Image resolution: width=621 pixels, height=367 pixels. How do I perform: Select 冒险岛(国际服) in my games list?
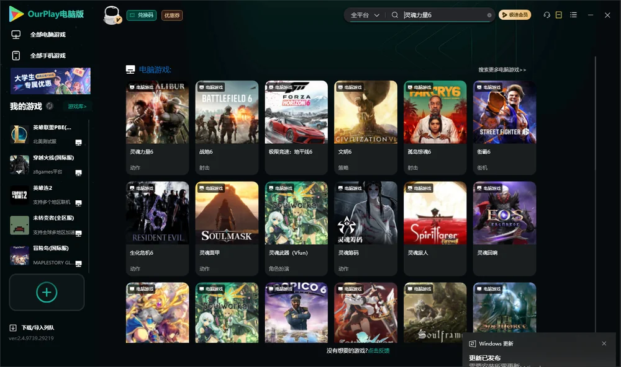pos(47,255)
